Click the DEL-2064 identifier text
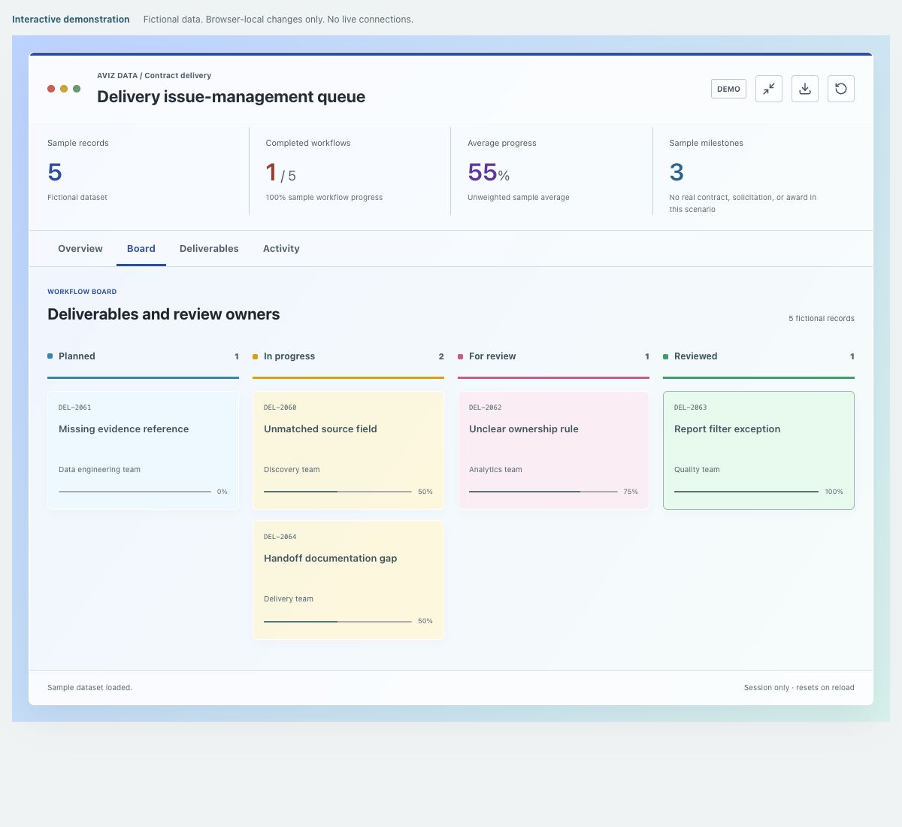902x827 pixels. (x=280, y=537)
